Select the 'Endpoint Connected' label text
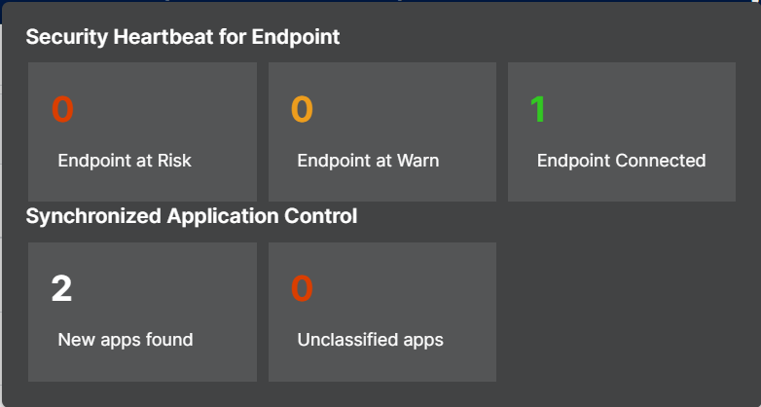The width and height of the screenshot is (761, 407). click(621, 161)
